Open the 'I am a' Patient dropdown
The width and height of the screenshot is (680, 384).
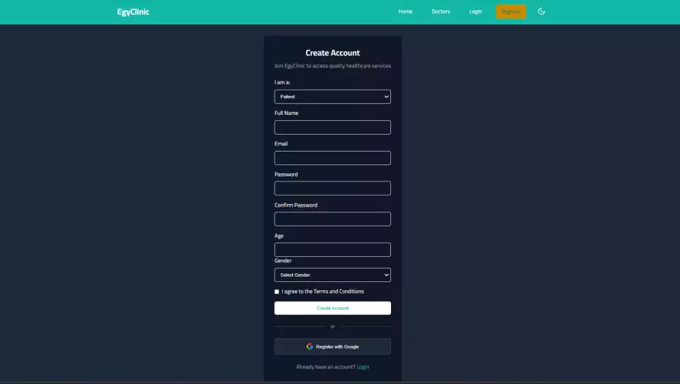[333, 97]
